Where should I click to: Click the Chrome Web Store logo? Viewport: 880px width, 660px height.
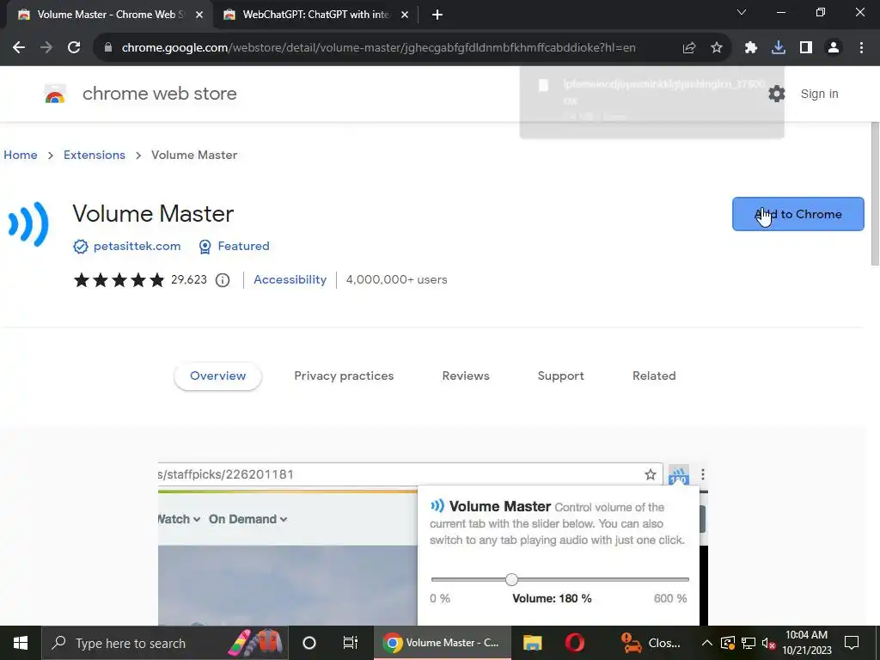point(55,94)
